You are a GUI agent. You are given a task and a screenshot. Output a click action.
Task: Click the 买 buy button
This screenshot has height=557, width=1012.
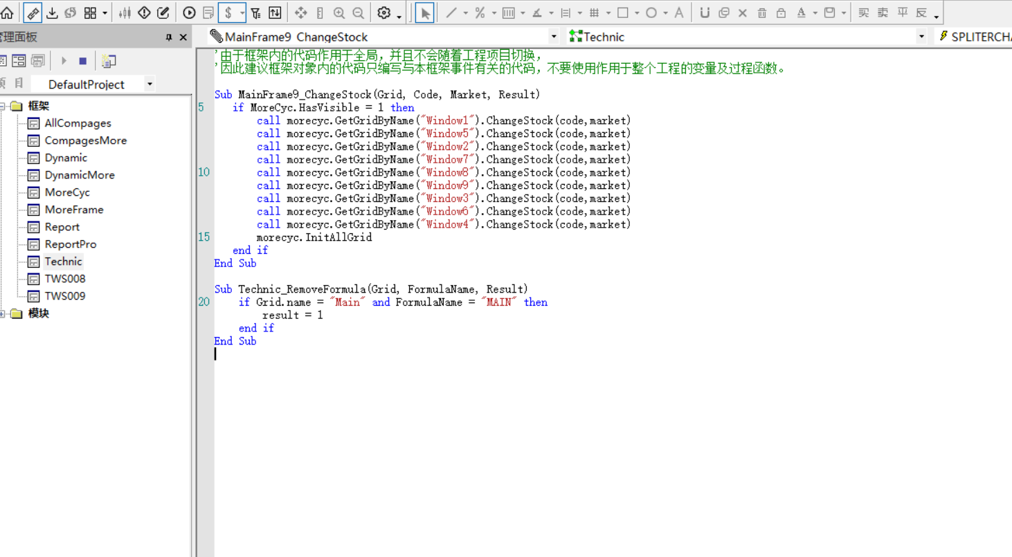[863, 12]
